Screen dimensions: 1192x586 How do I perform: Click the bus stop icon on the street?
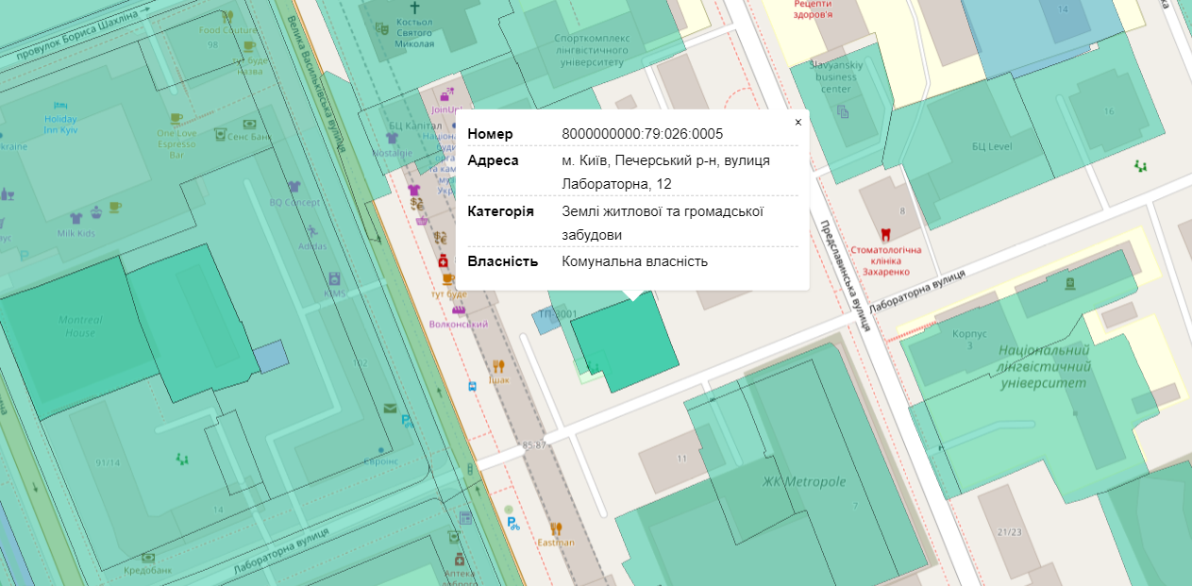click(x=471, y=386)
